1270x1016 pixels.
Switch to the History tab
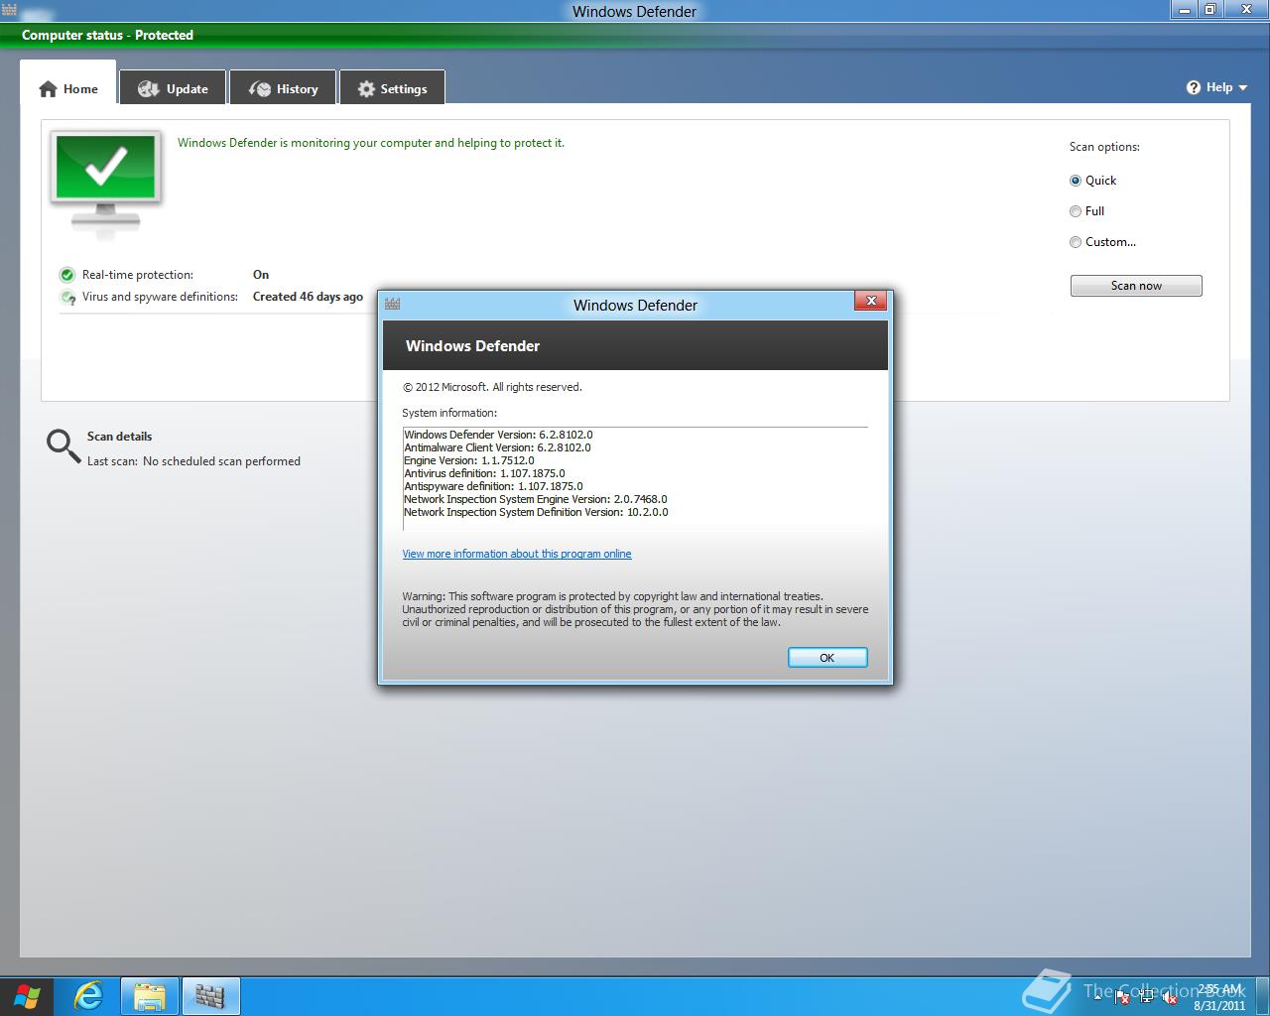click(x=283, y=87)
